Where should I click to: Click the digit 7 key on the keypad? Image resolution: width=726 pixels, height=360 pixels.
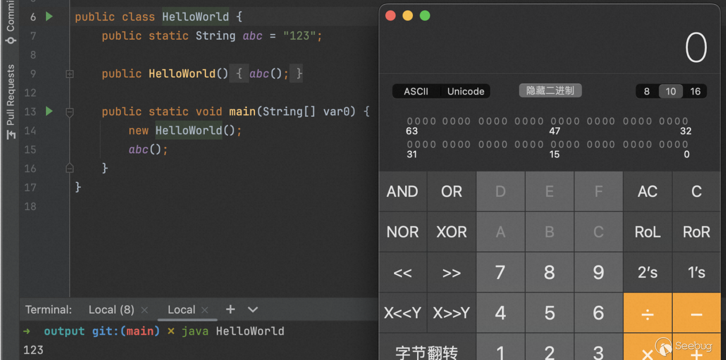click(x=500, y=273)
